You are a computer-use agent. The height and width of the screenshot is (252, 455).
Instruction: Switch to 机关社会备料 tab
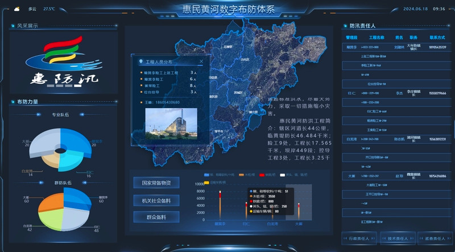(156, 200)
